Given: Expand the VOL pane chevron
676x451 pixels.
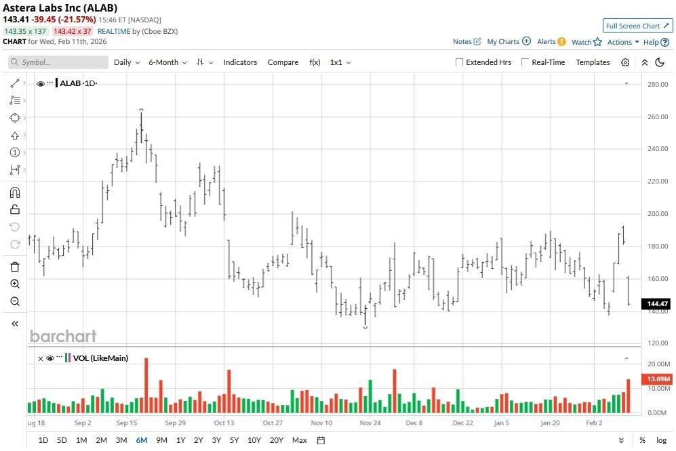Looking at the screenshot, I should pos(627,358).
